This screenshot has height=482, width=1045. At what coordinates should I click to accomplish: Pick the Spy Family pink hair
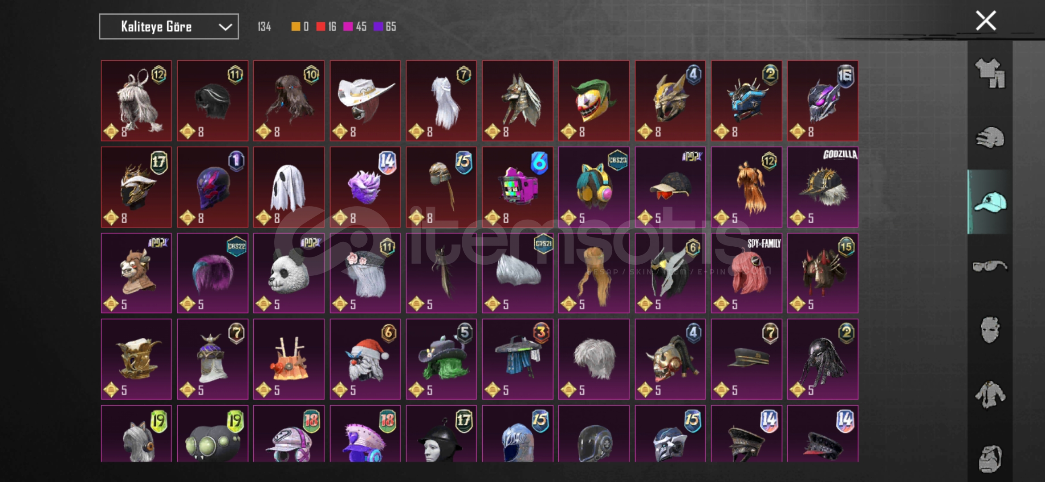[x=746, y=273]
